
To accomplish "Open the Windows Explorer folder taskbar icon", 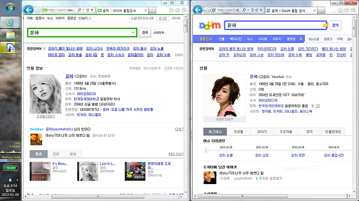I will click(x=10, y=35).
